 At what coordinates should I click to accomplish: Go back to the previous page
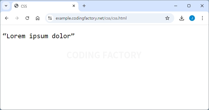[x=7, y=18]
